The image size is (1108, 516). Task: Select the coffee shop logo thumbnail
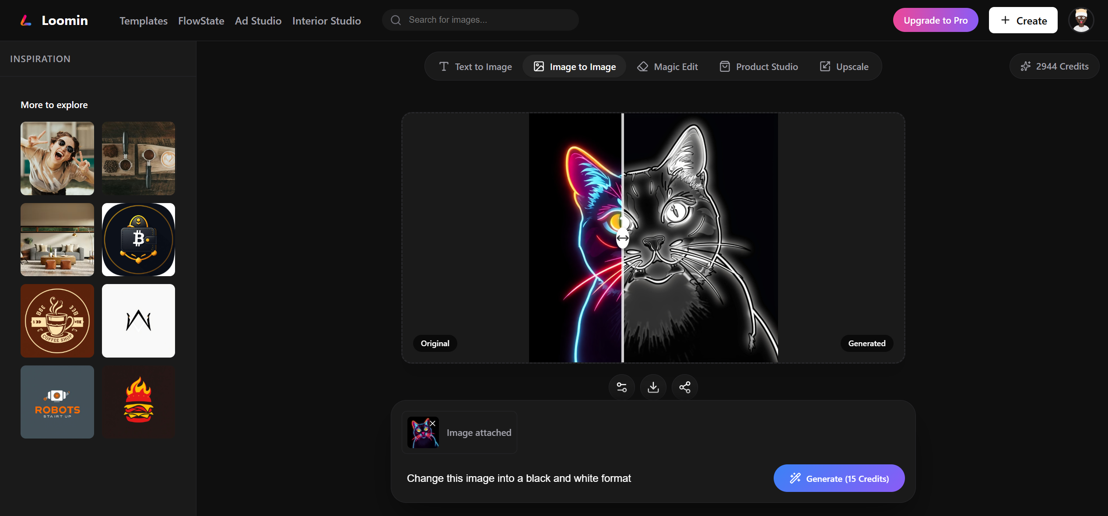click(x=57, y=321)
